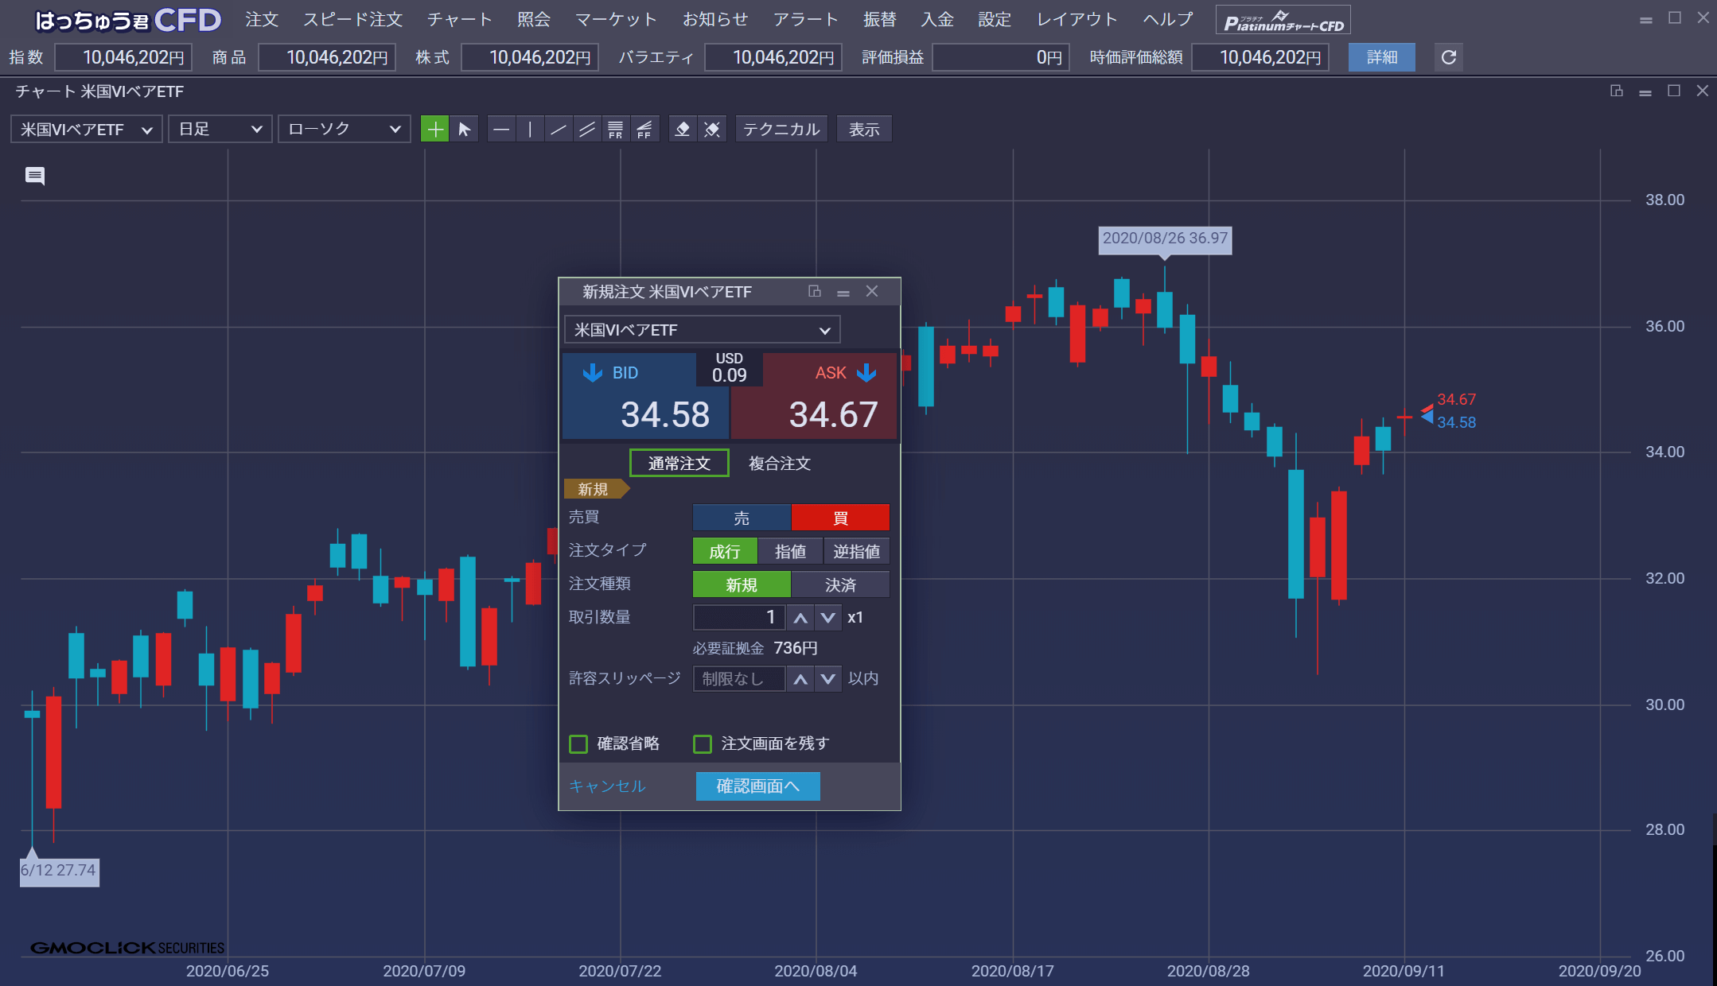Increase allowed slippage with up arrow
Viewport: 1717px width, 986px height.
click(800, 678)
